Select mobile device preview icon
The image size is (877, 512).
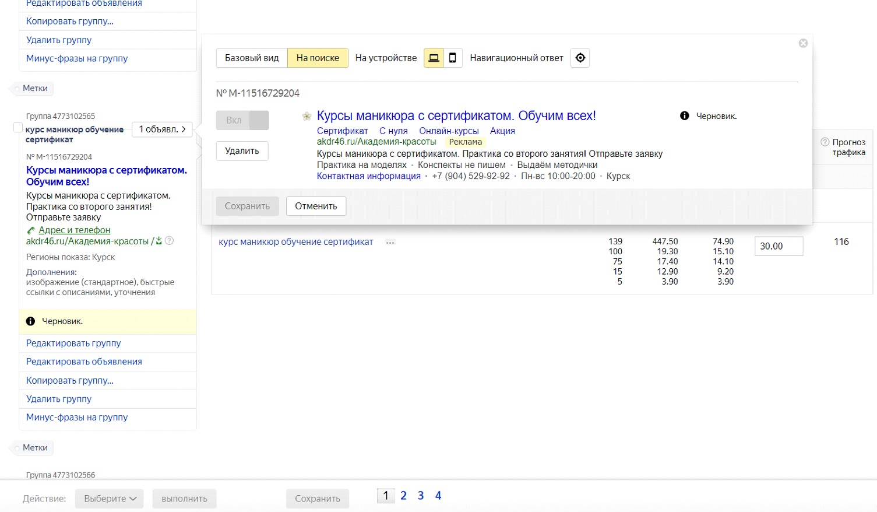pyautogui.click(x=453, y=58)
